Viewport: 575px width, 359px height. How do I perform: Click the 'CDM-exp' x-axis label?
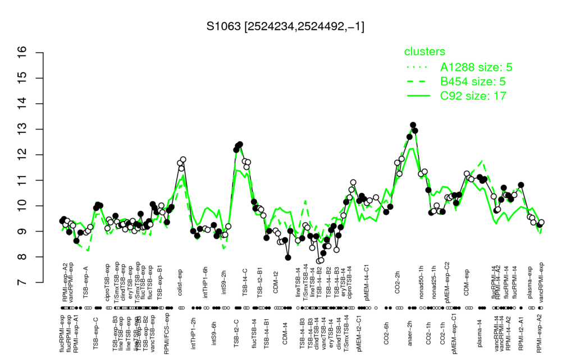(467, 282)
